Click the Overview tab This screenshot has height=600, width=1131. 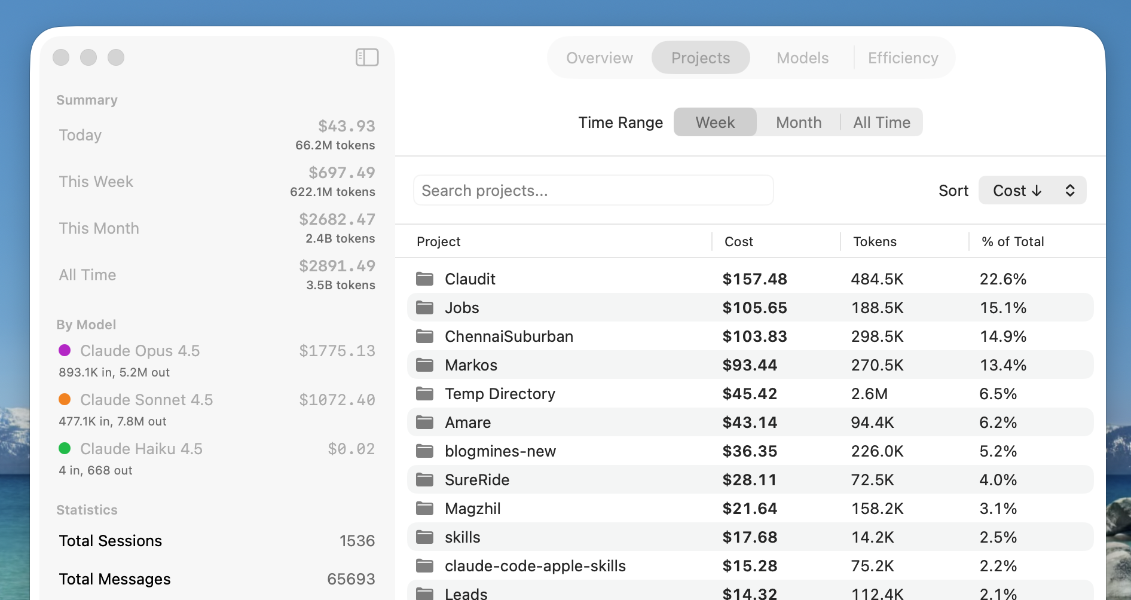pyautogui.click(x=599, y=57)
